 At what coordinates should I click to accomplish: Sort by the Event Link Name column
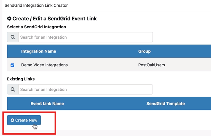(47, 104)
